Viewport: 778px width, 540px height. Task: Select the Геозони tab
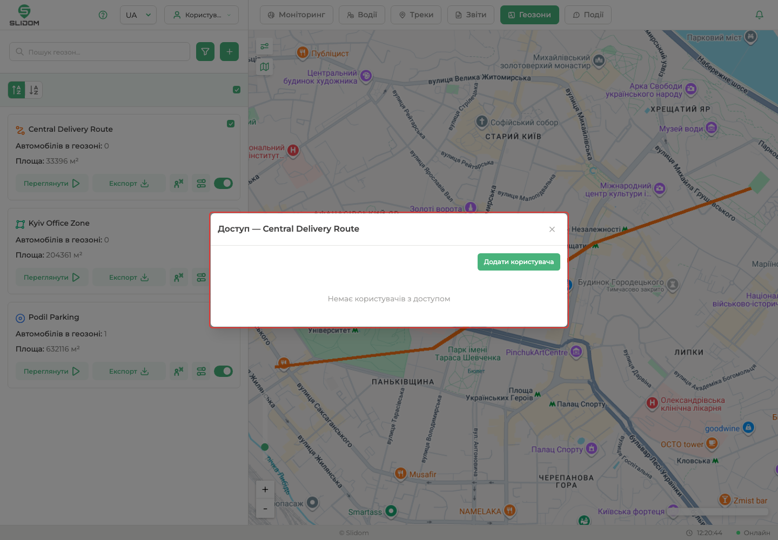click(529, 15)
